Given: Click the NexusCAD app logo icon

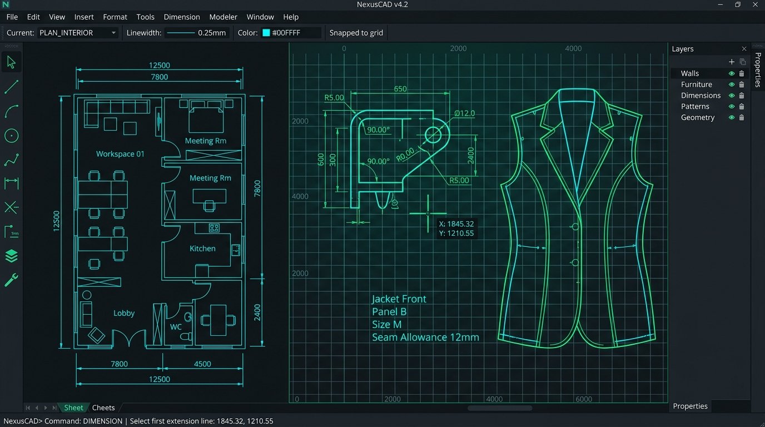Looking at the screenshot, I should pos(6,4).
